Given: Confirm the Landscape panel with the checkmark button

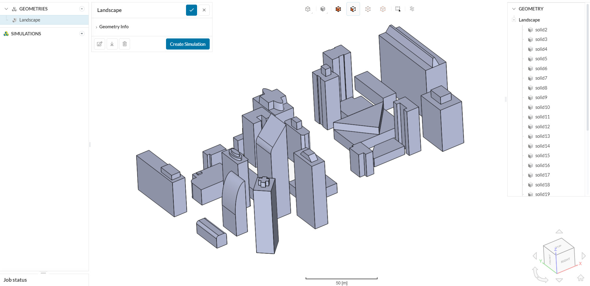Looking at the screenshot, I should coord(192,10).
